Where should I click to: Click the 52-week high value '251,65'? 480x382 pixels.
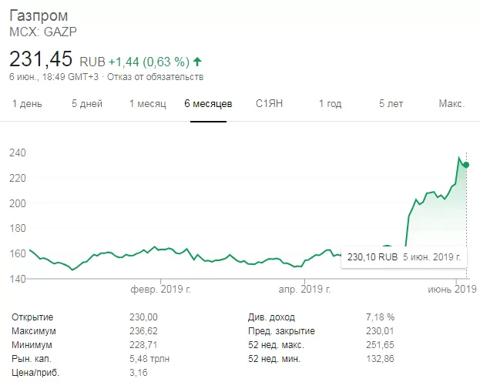(380, 345)
